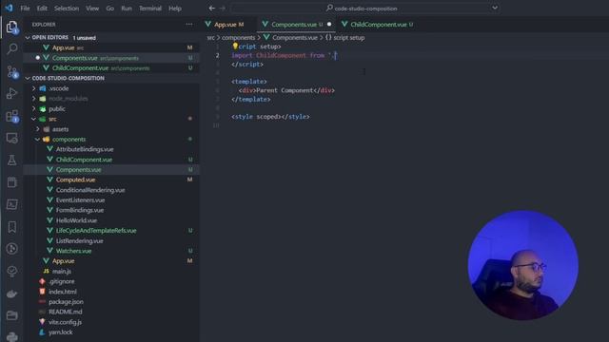Collapse the src folder
609x342 pixels.
112,119
